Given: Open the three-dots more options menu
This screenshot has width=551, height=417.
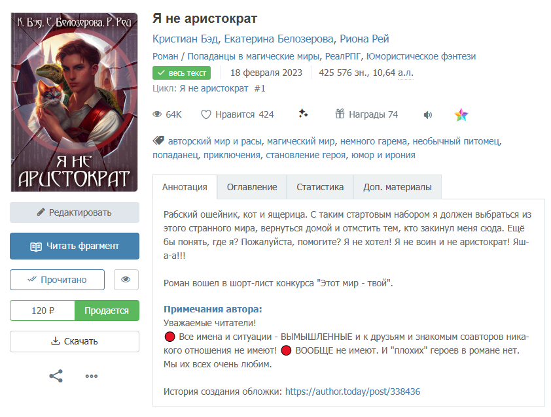Looking at the screenshot, I should 92,376.
